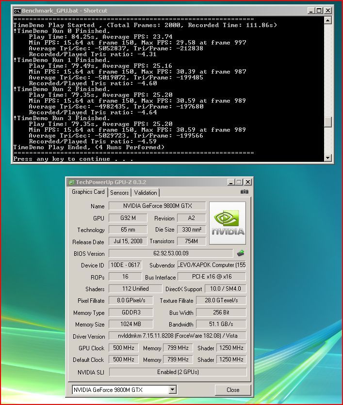Click the GPU Clock field 500 MHz
343x405 pixels.
point(124,348)
